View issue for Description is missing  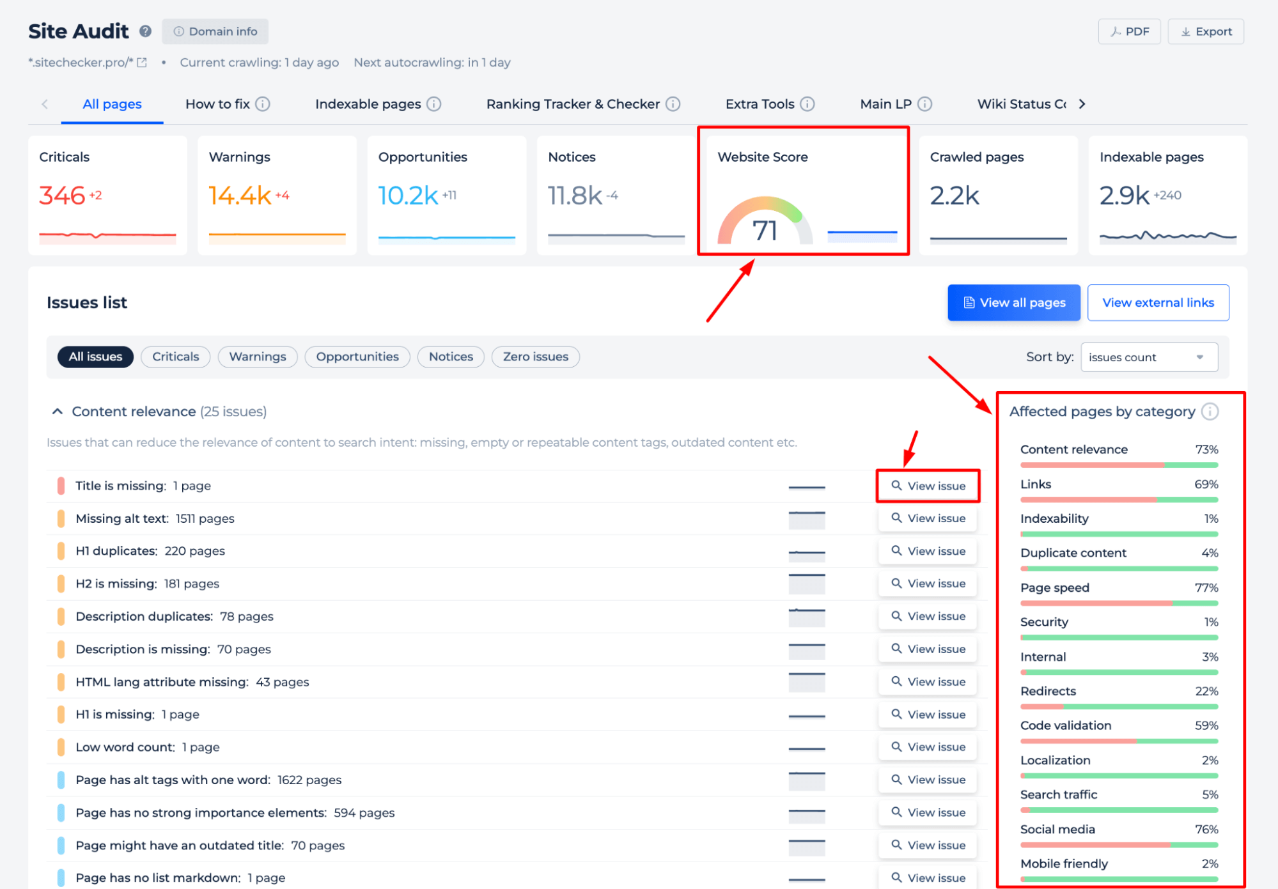(928, 649)
